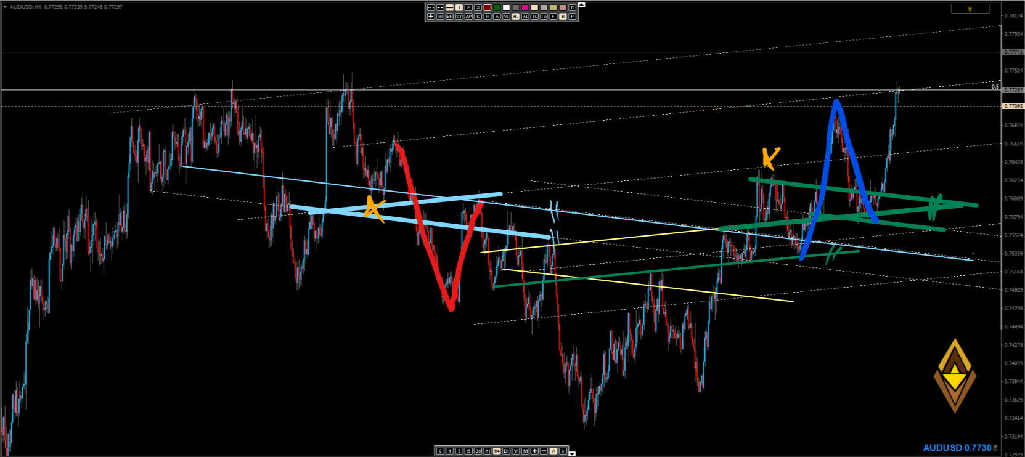Click the AP tool button
Viewport: 1025px width, 457px height.
(468, 17)
